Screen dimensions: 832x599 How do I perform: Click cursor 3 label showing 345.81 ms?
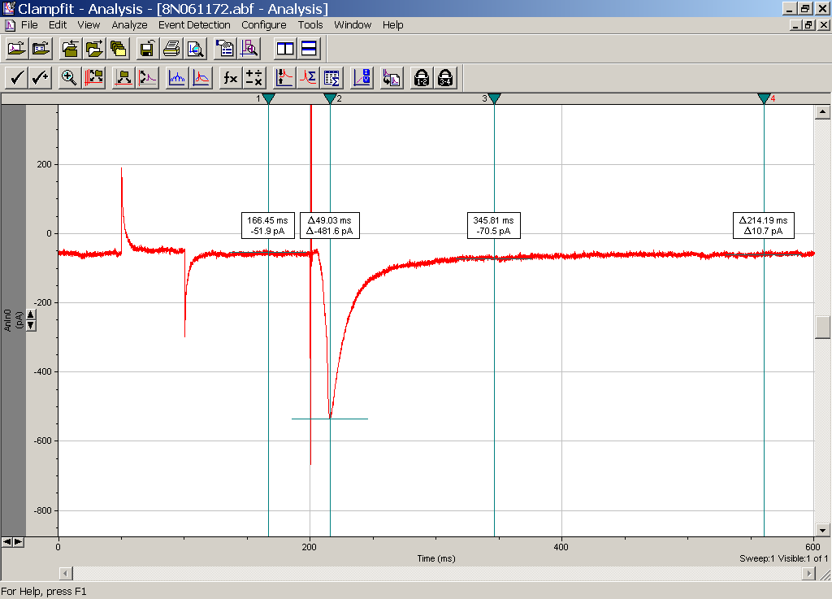(493, 225)
